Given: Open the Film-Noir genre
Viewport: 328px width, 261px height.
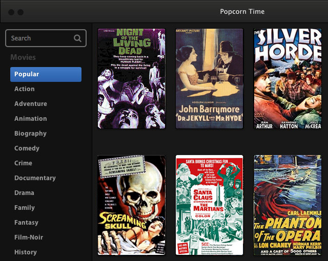Looking at the screenshot, I should click(29, 237).
